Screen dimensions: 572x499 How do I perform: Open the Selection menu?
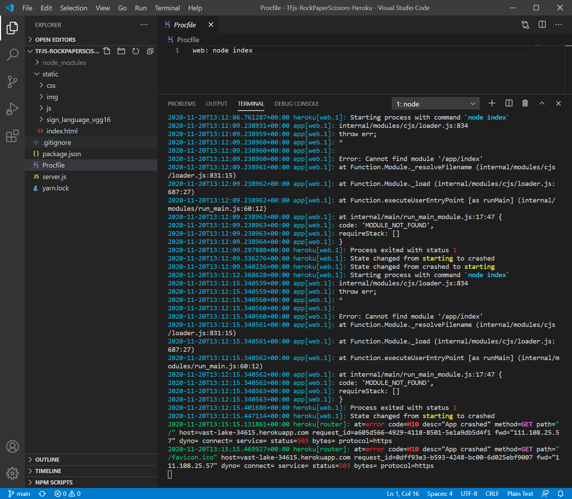pyautogui.click(x=74, y=8)
